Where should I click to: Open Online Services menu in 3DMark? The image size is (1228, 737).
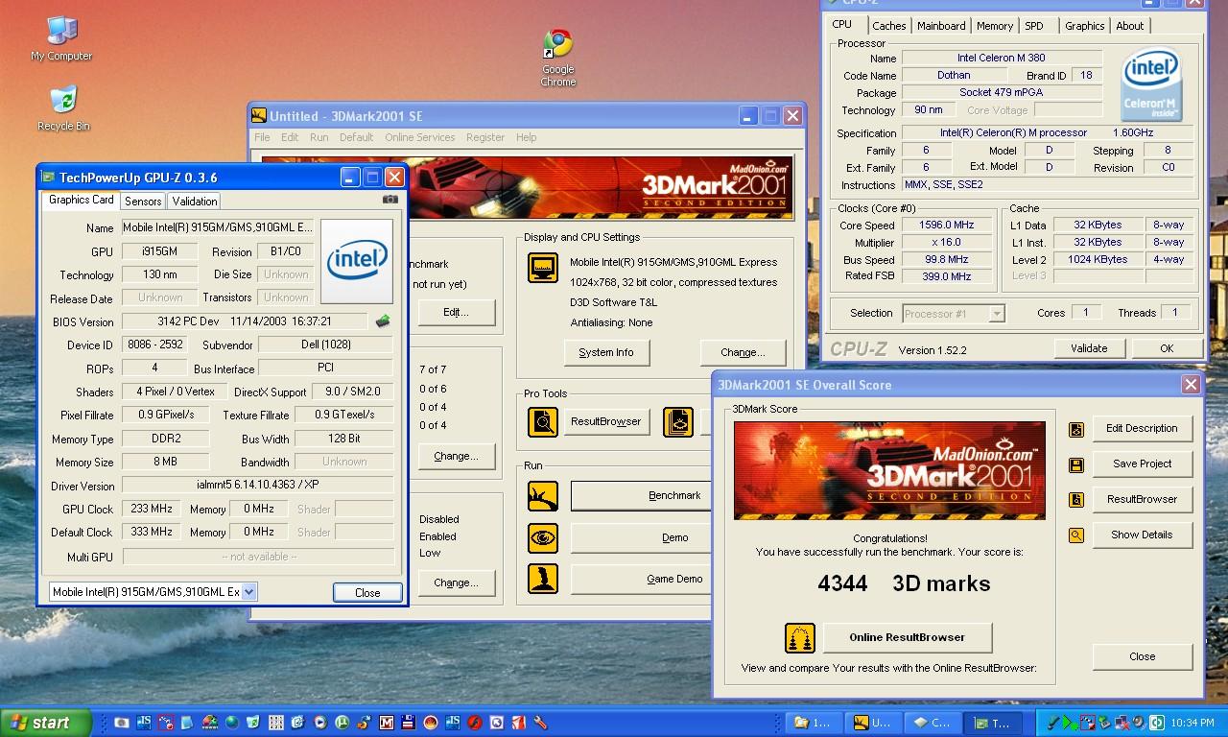click(x=420, y=137)
